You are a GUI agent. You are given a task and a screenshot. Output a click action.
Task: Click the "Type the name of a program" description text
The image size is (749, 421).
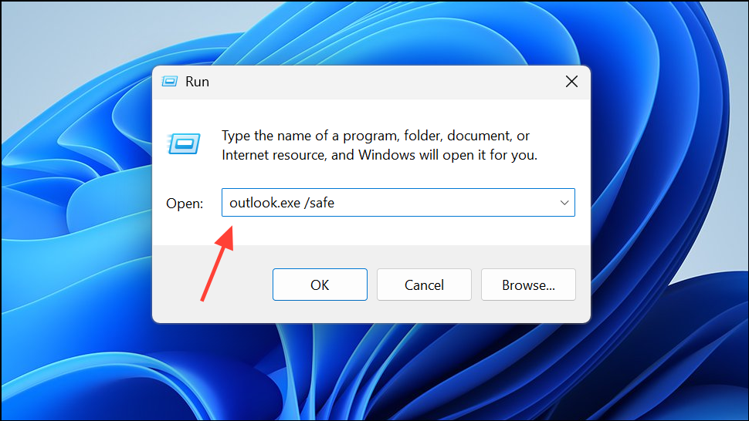(380, 146)
